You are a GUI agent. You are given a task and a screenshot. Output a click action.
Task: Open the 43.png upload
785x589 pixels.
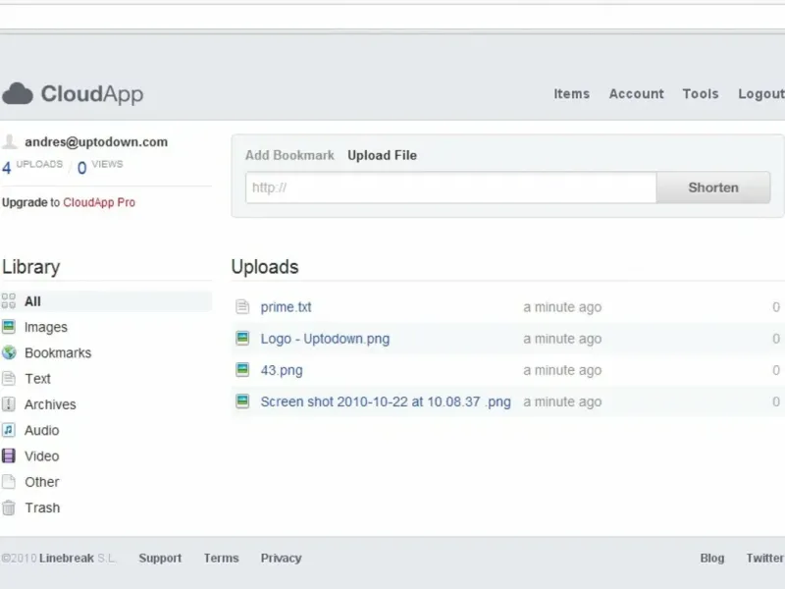point(282,370)
